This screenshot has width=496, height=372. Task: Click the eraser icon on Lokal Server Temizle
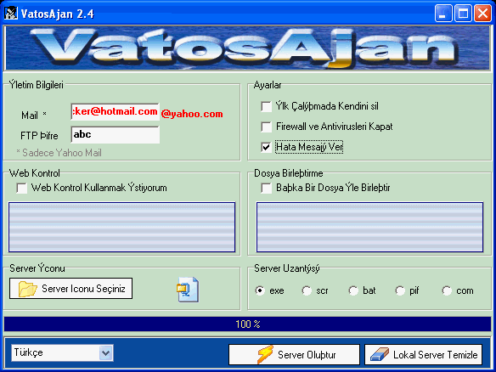click(380, 355)
